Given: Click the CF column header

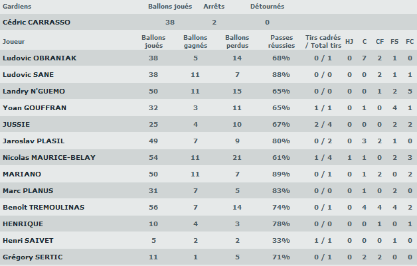Looking at the screenshot, I should (x=380, y=41).
